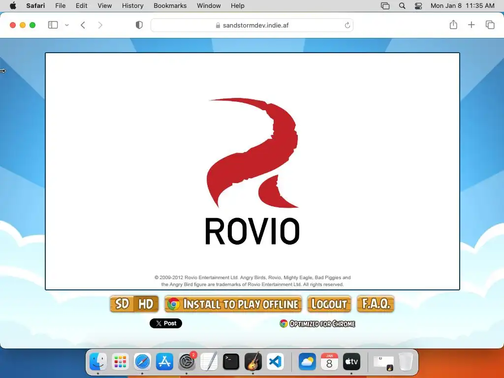Screen dimensions: 504x378
Task: Open the minimized window thumbnail in Dock
Action: (x=383, y=362)
